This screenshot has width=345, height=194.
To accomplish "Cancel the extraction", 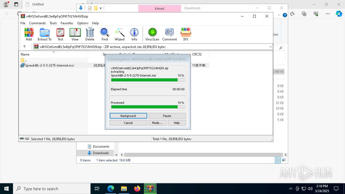I will tap(128, 123).
